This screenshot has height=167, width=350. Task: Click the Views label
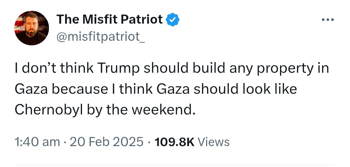coord(213,142)
